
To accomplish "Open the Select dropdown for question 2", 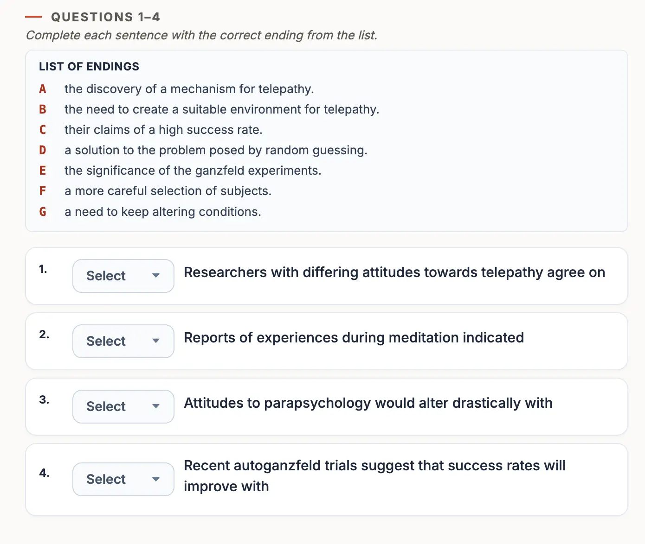I will 123,341.
